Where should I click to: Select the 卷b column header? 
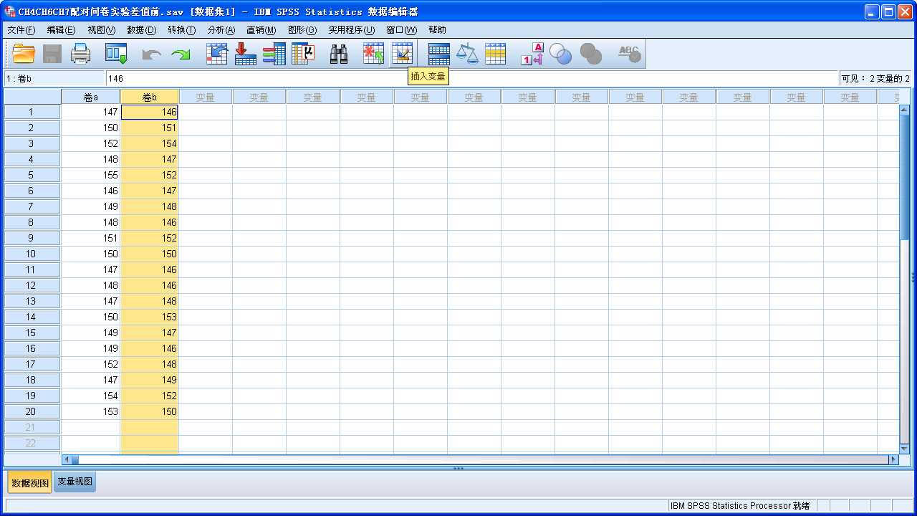pyautogui.click(x=150, y=97)
